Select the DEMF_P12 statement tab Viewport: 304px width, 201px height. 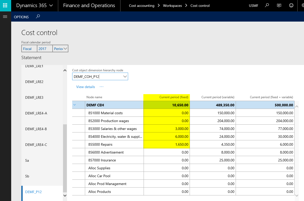(33, 192)
